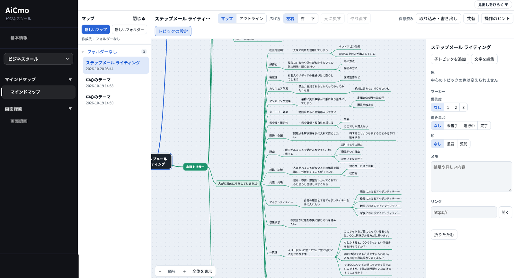Select the マインドマップ sidebar page item
This screenshot has width=514, height=278.
pos(39,92)
